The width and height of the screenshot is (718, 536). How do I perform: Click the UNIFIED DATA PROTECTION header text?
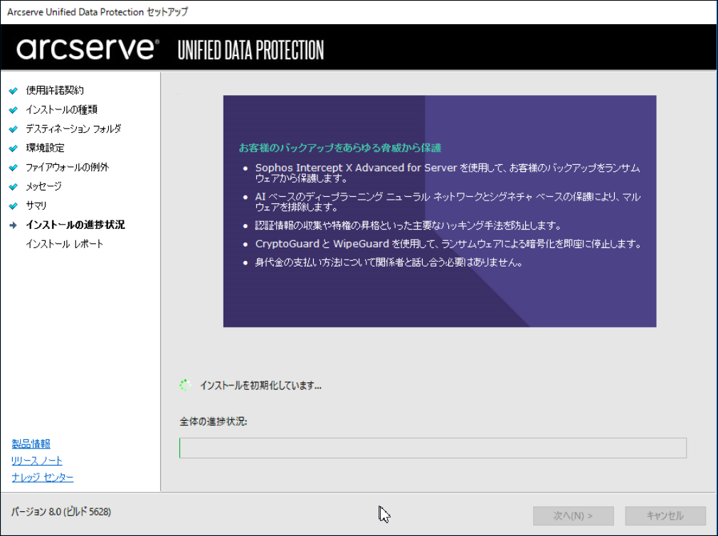point(250,50)
